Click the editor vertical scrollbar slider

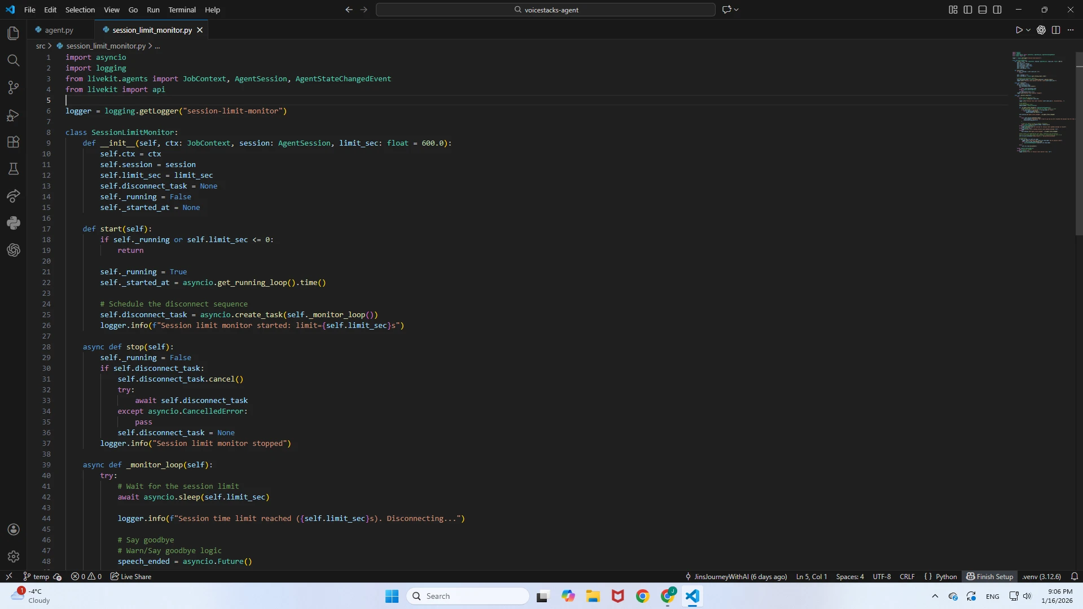click(1079, 143)
